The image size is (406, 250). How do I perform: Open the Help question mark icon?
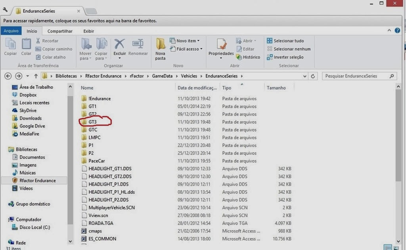click(397, 31)
